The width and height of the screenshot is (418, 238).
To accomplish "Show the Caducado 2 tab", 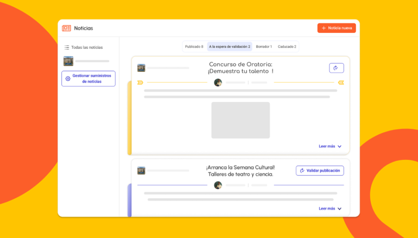I will (287, 47).
